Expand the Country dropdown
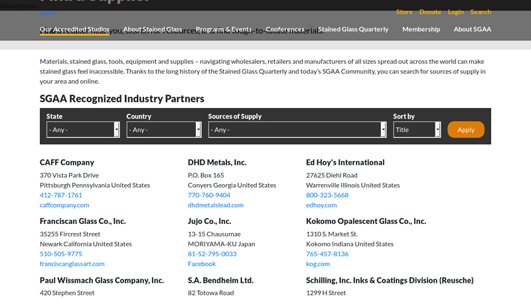This screenshot has height=298, width=531. [164, 130]
